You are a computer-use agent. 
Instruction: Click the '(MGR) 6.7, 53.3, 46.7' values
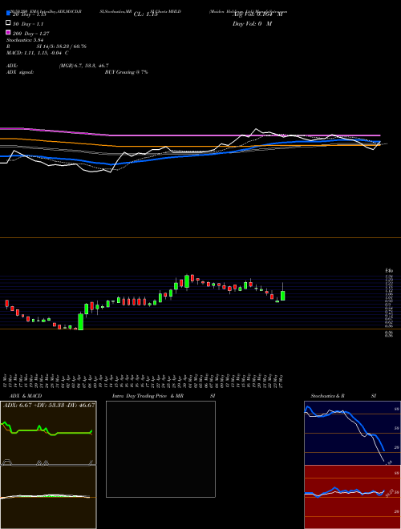pyautogui.click(x=83, y=66)
